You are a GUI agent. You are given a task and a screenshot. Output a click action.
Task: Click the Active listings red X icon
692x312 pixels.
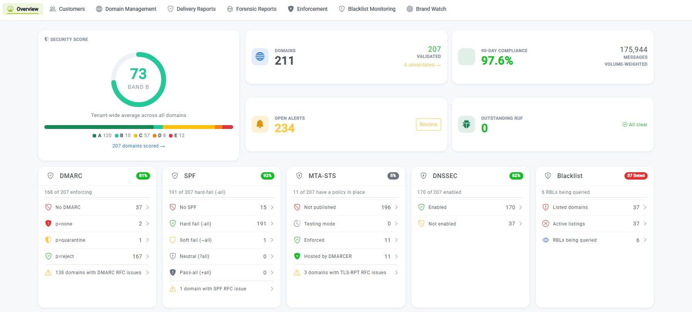coord(546,224)
